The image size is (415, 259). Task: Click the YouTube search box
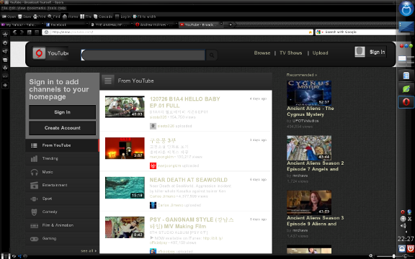[x=143, y=55]
